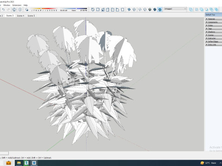Image resolution: width=222 pixels, height=166 pixels.
Task: Select the Wireframe style icon
Action: pos(140,10)
